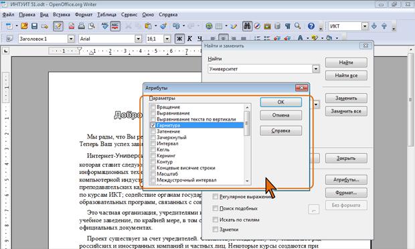Click the Undo icon
415x249 pixels.
176,26
